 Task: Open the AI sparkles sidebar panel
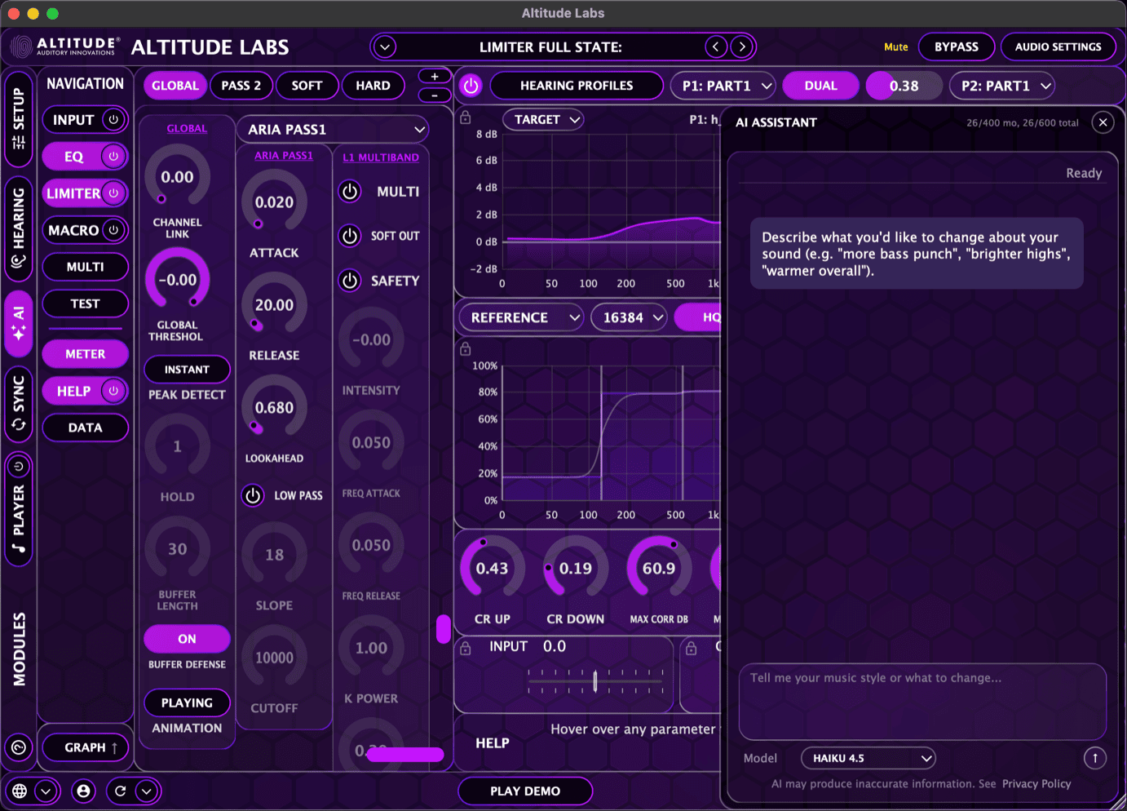pyautogui.click(x=18, y=325)
